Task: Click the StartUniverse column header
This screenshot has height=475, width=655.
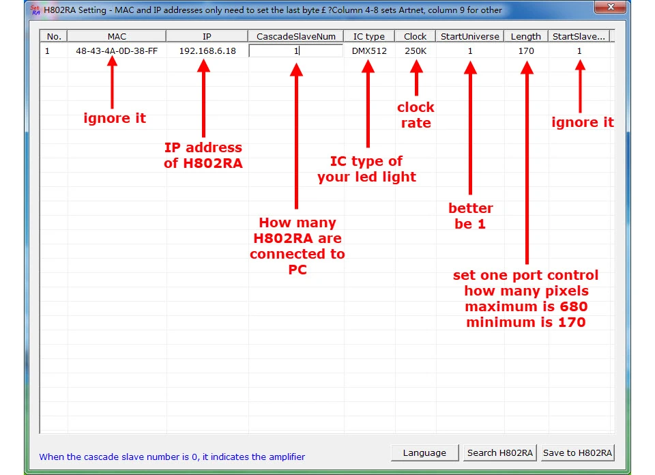Action: (x=470, y=36)
